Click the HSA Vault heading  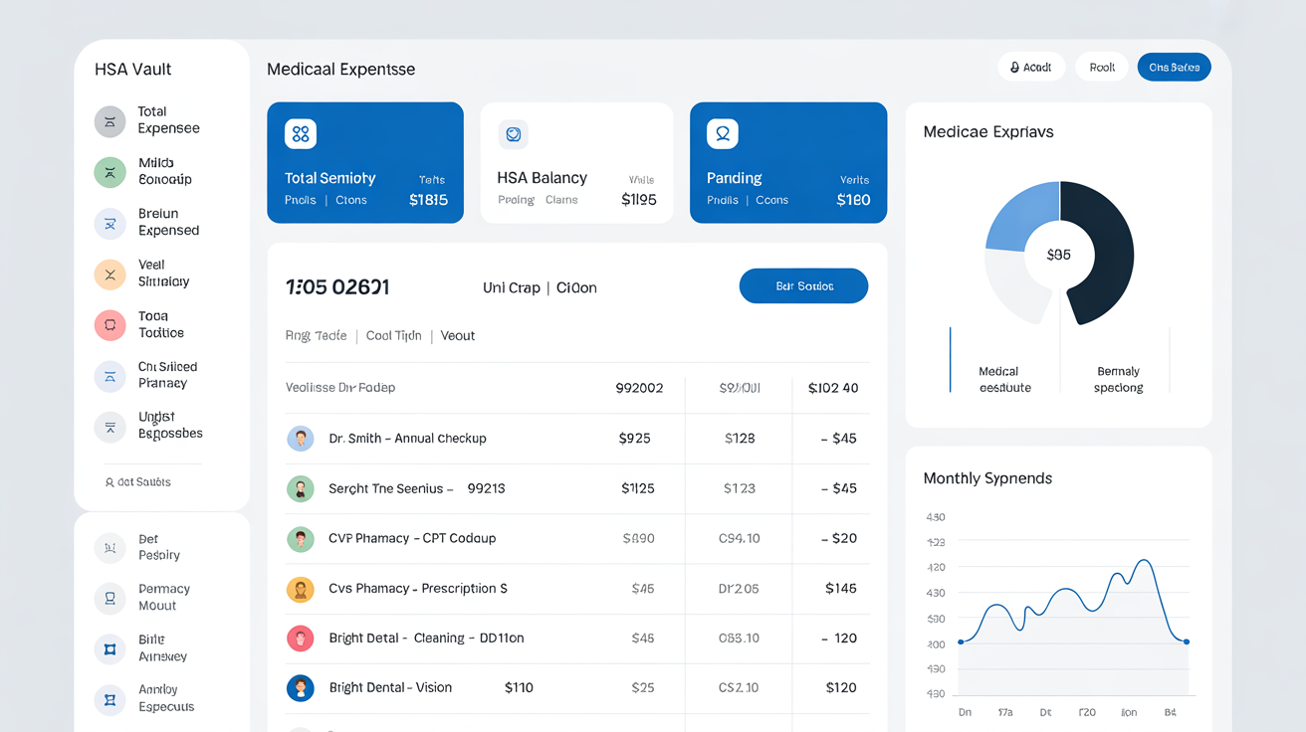pos(132,69)
